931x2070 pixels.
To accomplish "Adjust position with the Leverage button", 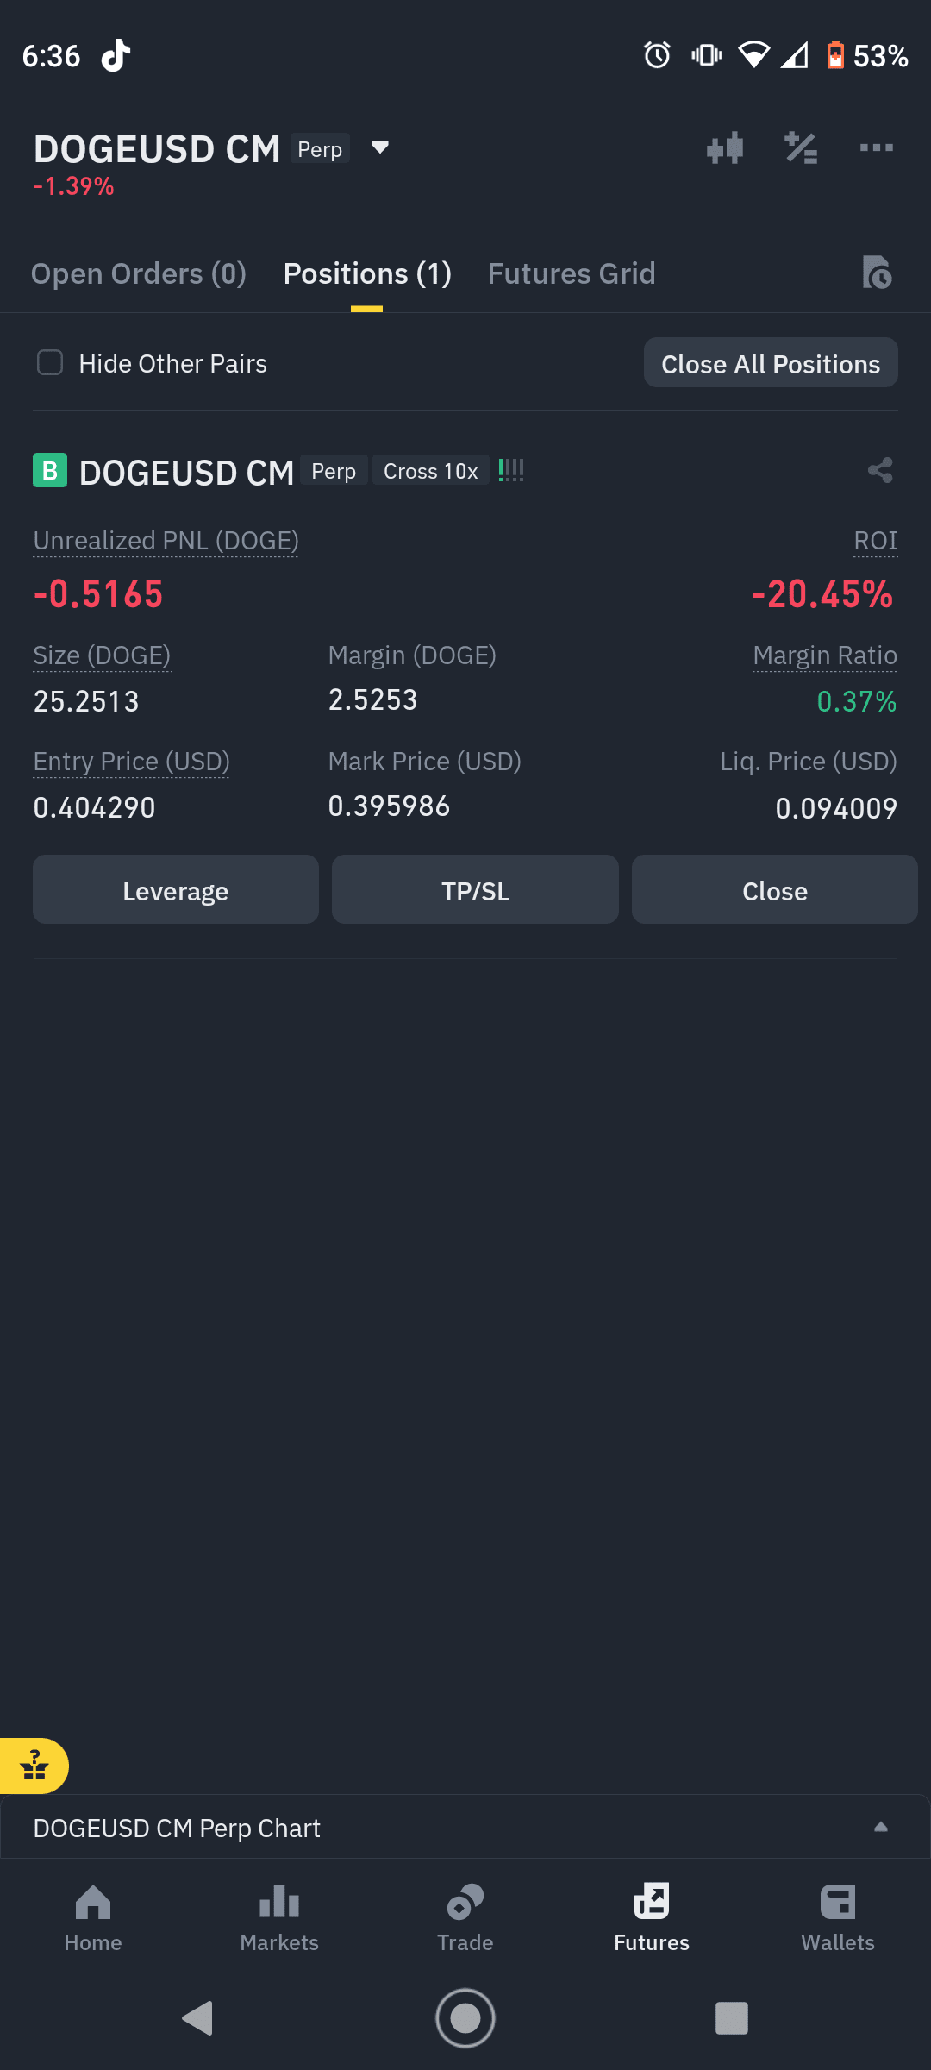I will (x=176, y=889).
